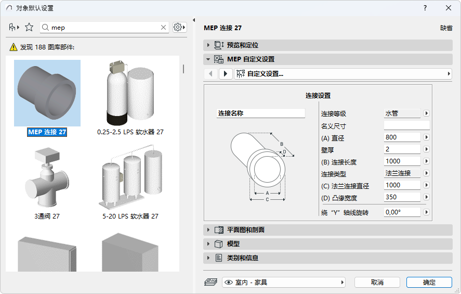461x294 pixels.
Task: Expand the 类别和信息 section
Action: tap(327, 258)
